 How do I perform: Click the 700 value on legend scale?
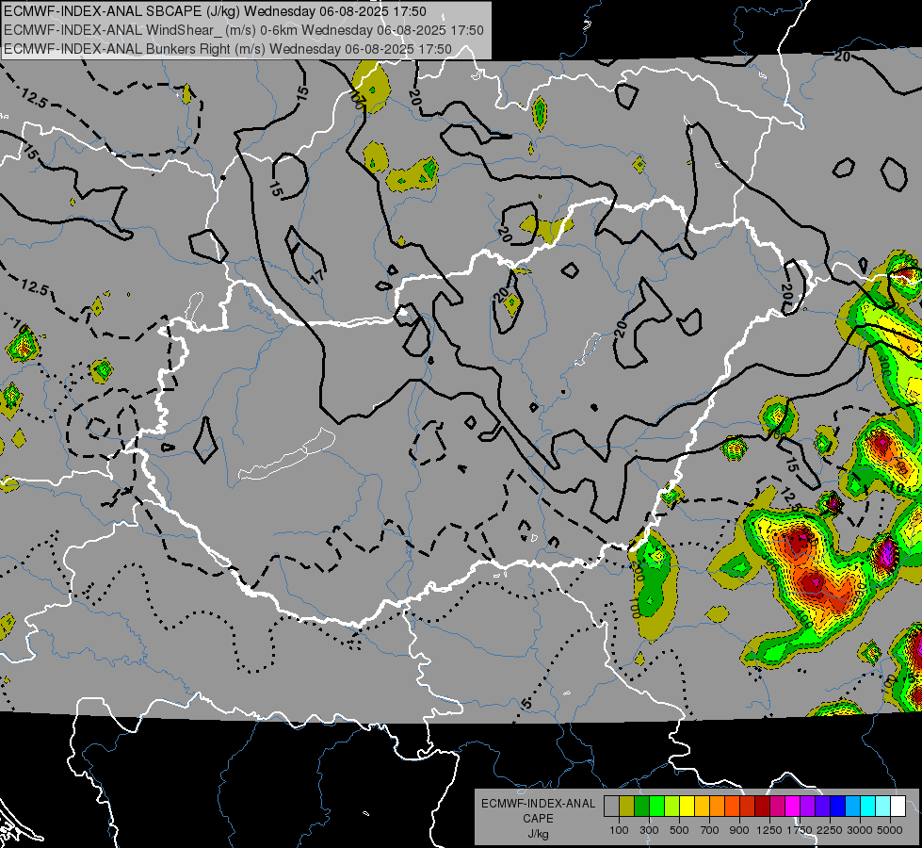pos(710,830)
